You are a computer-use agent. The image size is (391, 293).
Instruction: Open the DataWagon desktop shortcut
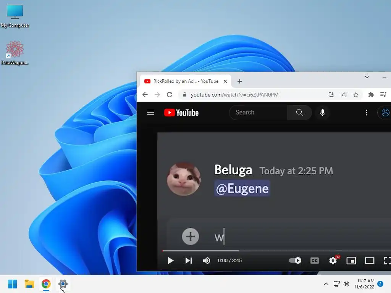click(15, 53)
